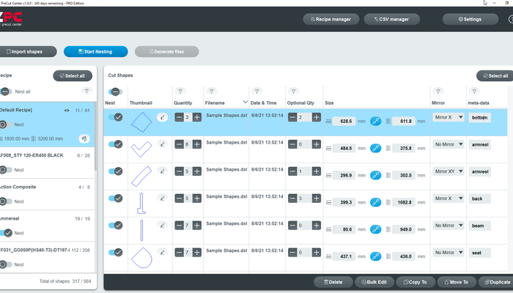Disable Nest toggle for the beam shape
513x293 pixels.
(116, 226)
